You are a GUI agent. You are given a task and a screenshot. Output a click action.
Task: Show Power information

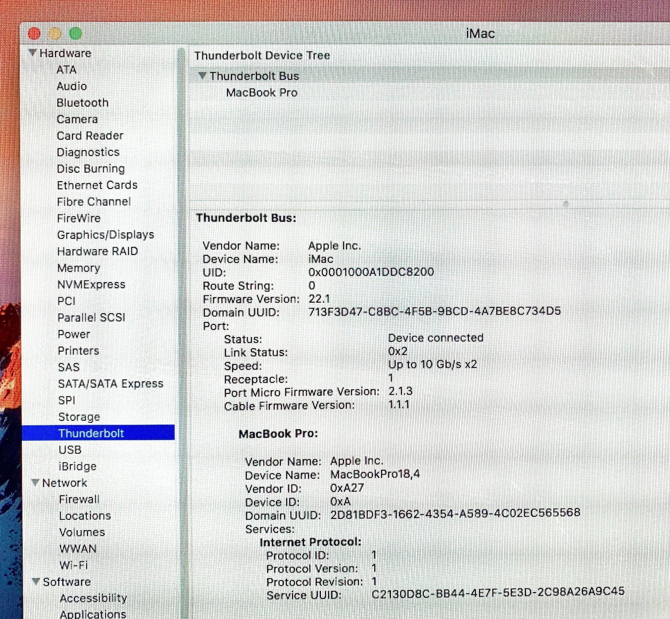tap(74, 334)
